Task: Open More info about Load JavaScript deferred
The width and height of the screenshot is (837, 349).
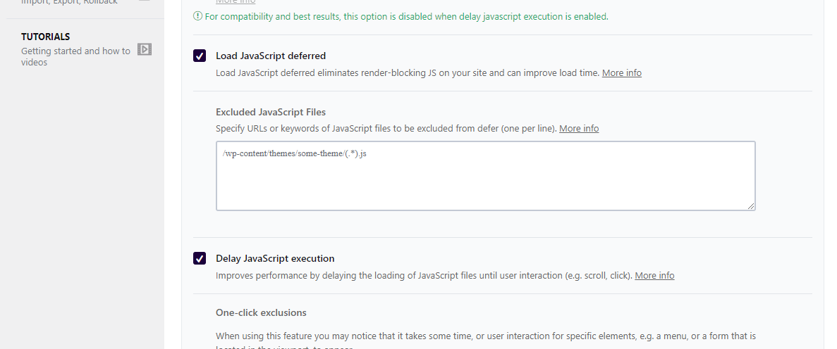Action: pyautogui.click(x=621, y=73)
